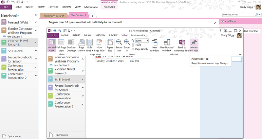262x139 pixels.
Task: Select Normal View in front window ribbon
Action: point(52,45)
